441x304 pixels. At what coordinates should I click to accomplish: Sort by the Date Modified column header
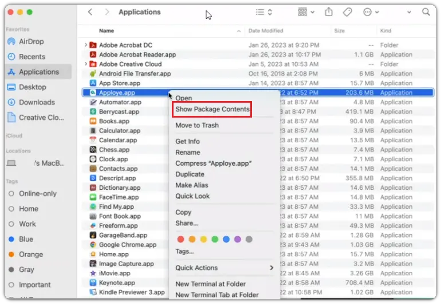point(266,30)
